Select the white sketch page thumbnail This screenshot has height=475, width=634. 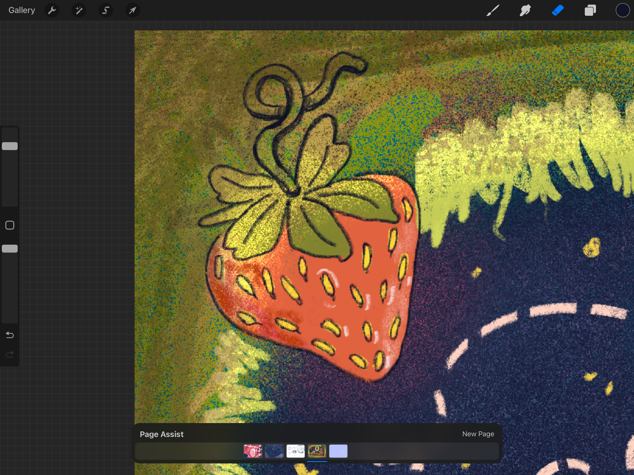pyautogui.click(x=295, y=451)
